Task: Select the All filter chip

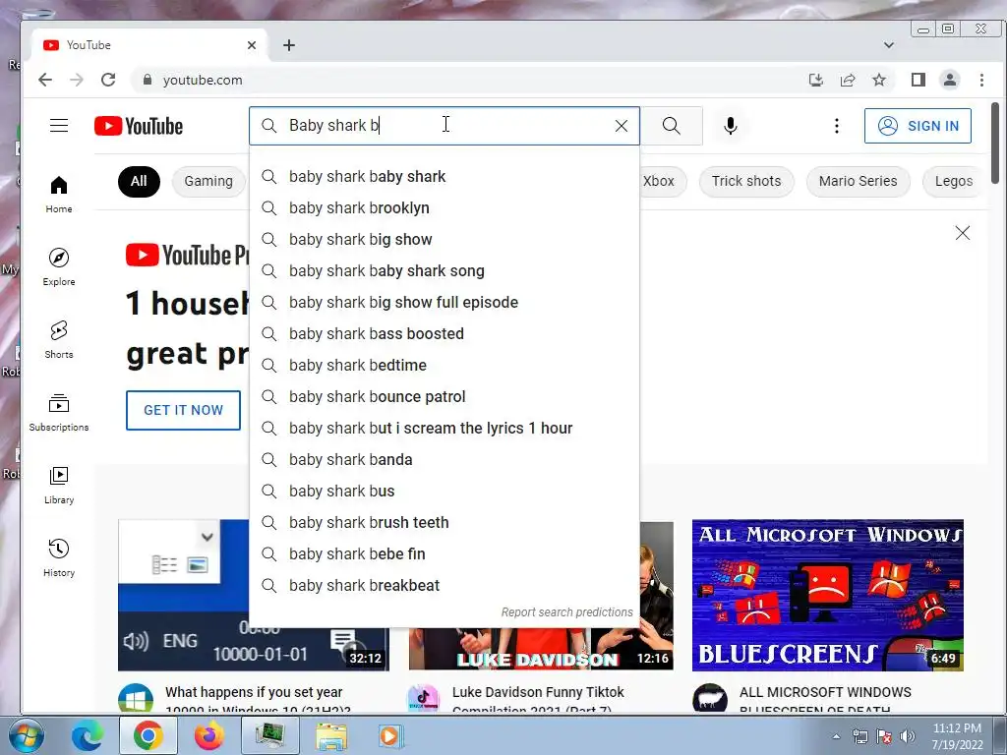Action: [x=139, y=181]
